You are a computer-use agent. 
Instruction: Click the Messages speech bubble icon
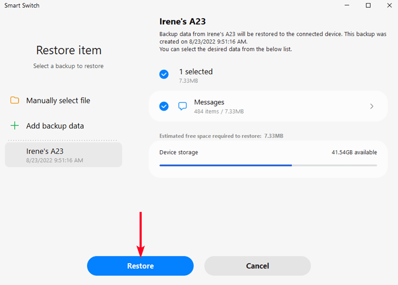(x=183, y=106)
